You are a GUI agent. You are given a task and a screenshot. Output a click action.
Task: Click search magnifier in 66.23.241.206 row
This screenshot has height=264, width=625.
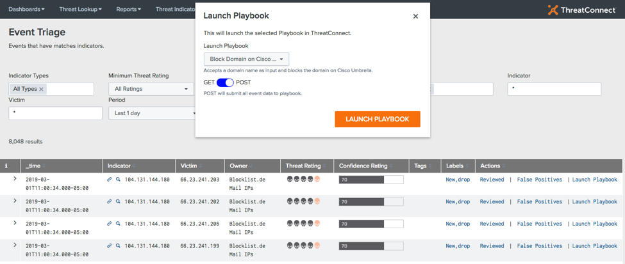[x=118, y=224]
